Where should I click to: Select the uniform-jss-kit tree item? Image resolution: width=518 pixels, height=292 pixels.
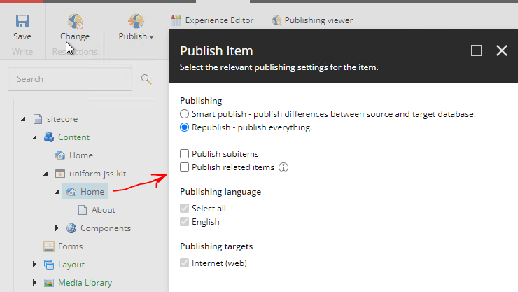[98, 174]
